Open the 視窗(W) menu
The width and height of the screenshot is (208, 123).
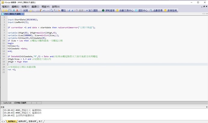click(x=46, y=6)
